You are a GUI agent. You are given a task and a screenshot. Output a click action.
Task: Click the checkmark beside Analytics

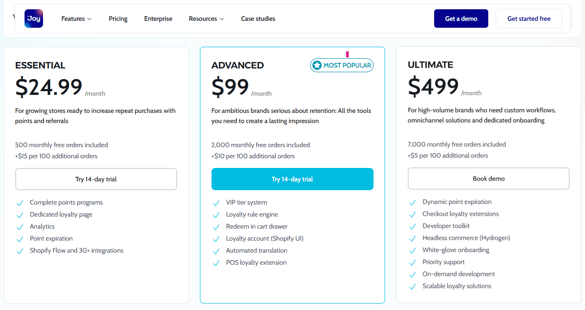(x=20, y=226)
